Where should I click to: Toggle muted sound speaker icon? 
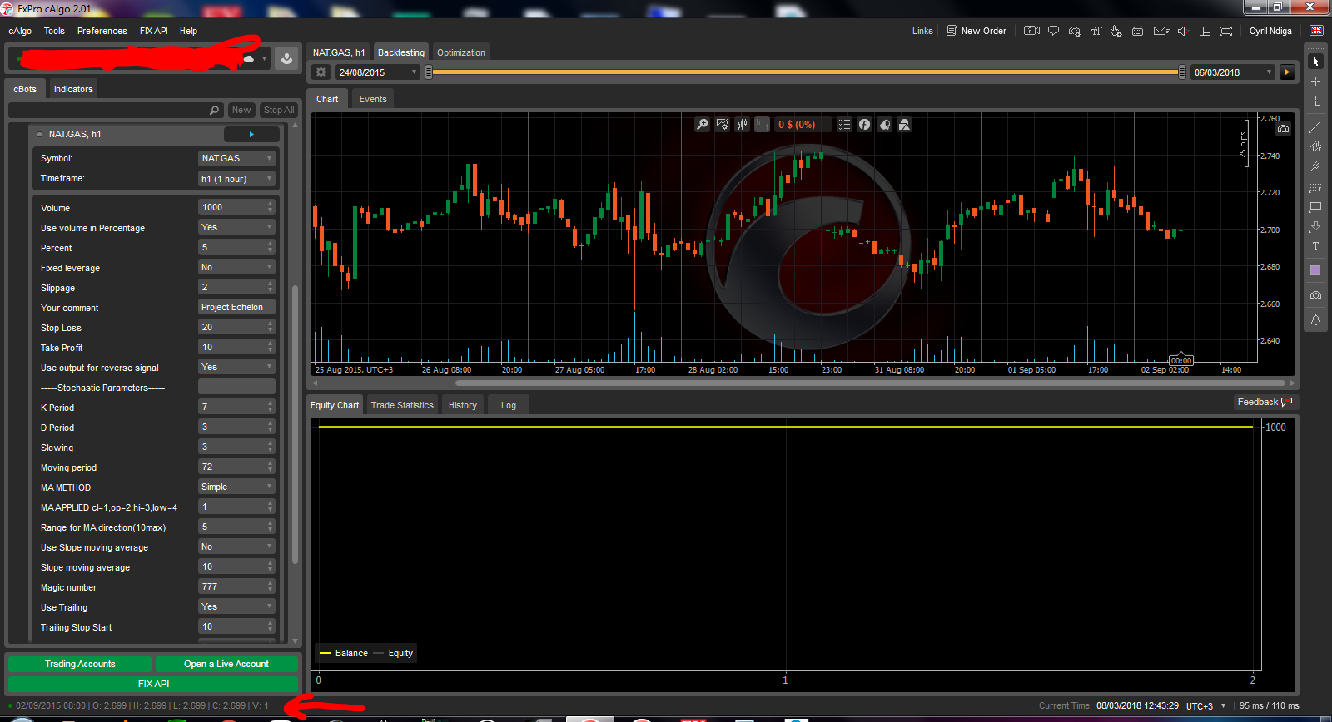click(1183, 31)
